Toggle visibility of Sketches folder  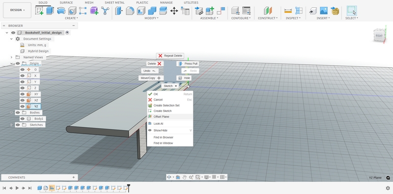coord(18,125)
